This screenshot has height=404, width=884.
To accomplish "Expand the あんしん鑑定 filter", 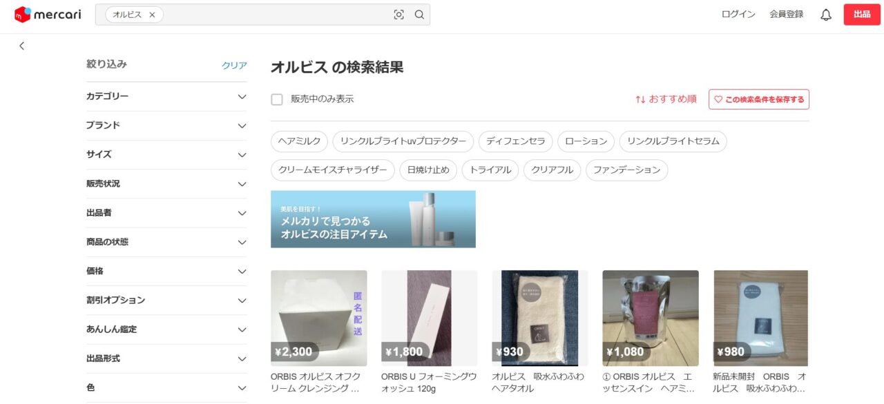I will point(166,330).
